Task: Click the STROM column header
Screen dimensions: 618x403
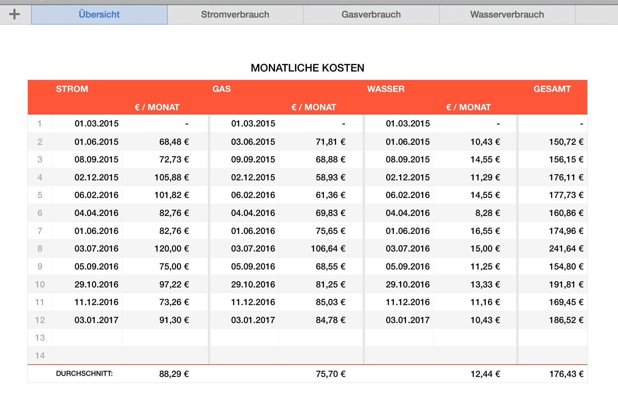Action: click(x=72, y=89)
